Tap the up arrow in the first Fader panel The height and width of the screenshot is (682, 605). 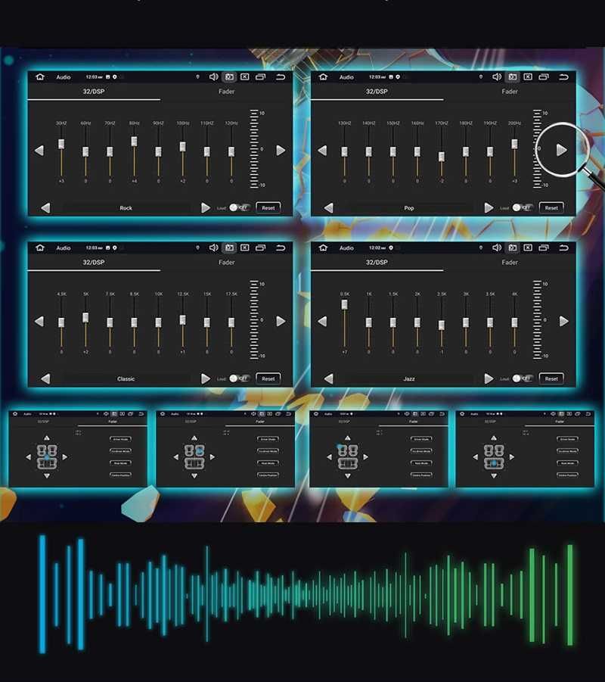coord(46,438)
